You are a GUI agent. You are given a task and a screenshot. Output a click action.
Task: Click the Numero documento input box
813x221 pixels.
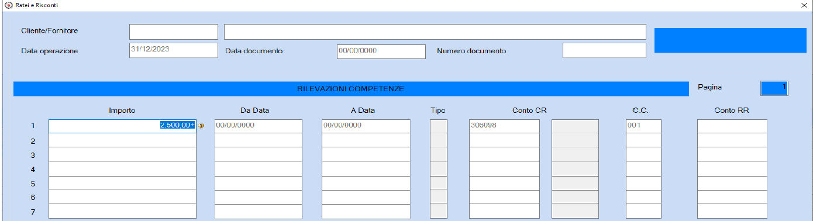[604, 51]
